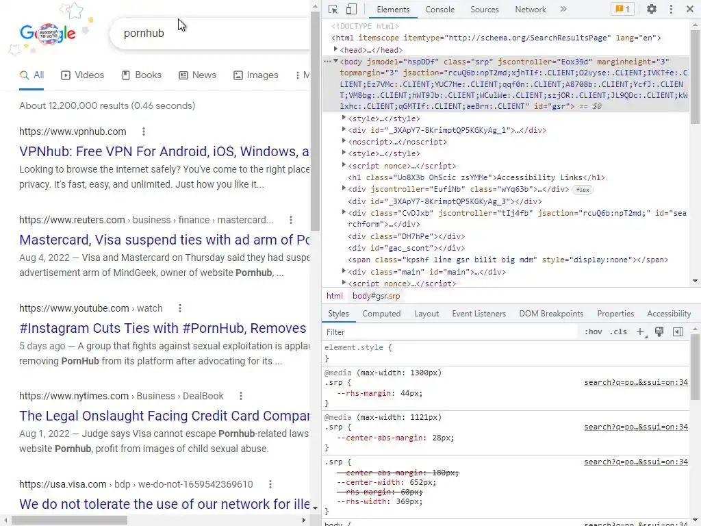This screenshot has width=701, height=526.
Task: Toggle the computed styles sidebar icon
Action: coord(678,332)
